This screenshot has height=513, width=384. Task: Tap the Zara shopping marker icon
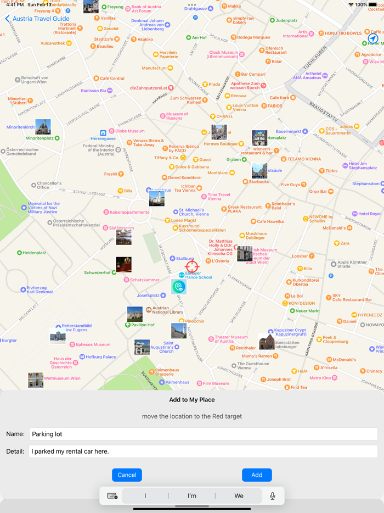(x=337, y=243)
